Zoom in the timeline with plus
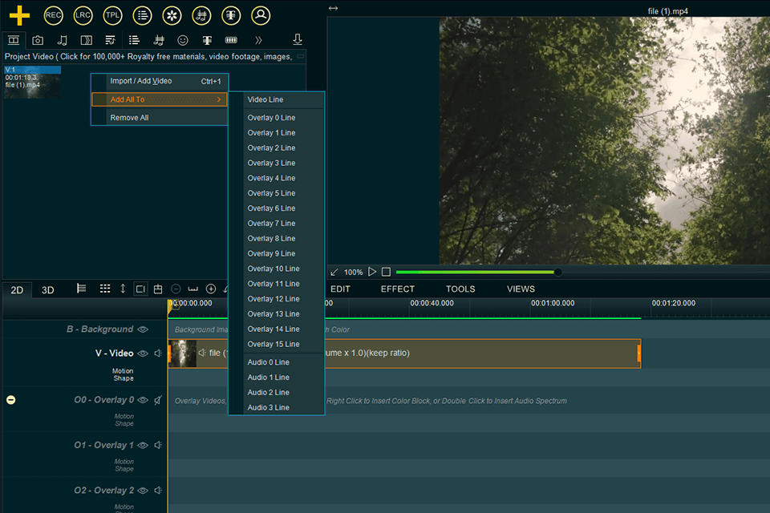 click(211, 289)
